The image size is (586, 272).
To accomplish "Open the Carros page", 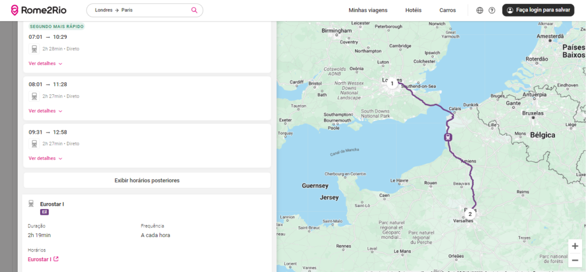I will pyautogui.click(x=448, y=10).
